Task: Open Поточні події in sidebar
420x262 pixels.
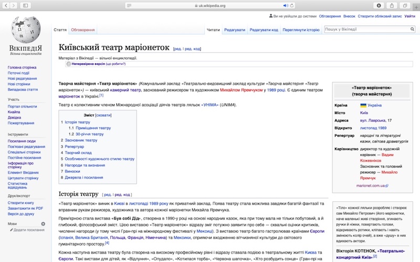Action: (18, 73)
